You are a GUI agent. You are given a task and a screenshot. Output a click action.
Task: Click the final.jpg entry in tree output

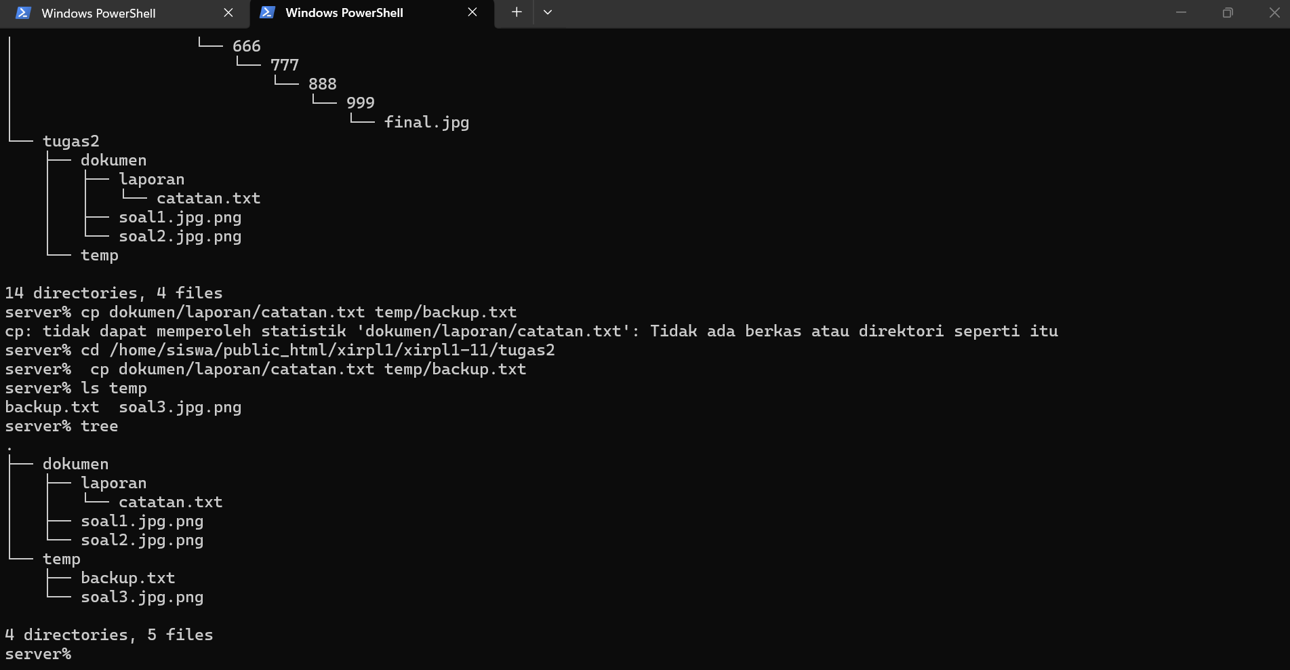(x=426, y=122)
